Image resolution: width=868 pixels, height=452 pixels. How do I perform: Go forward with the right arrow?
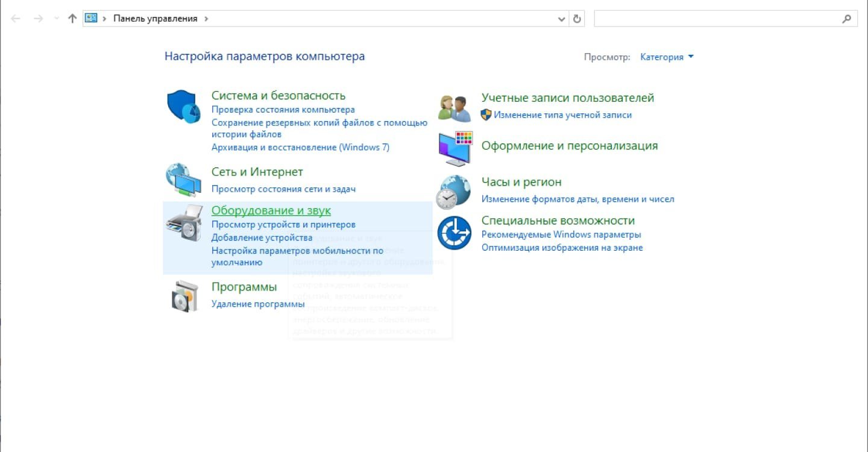click(39, 19)
